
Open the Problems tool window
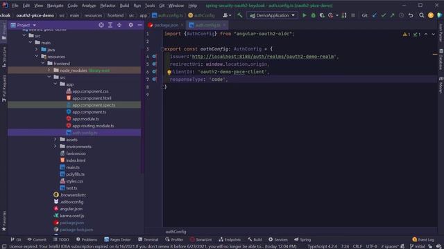86,239
